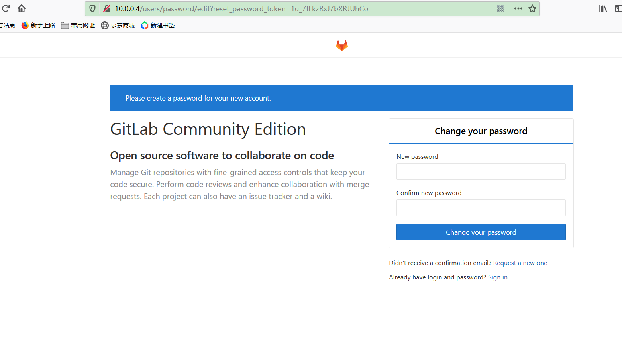Click the 'Please create a password' alert banner

(341, 98)
